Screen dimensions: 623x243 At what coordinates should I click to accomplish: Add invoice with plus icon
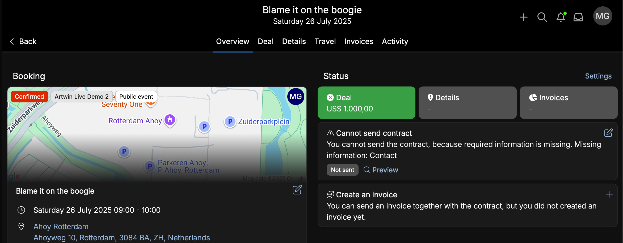609,194
